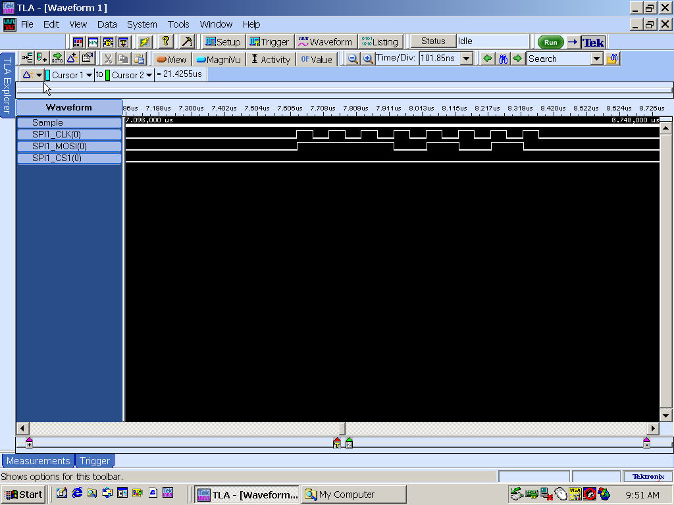Click the add delta-time measurement icon
This screenshot has height=505, width=674.
[72, 58]
